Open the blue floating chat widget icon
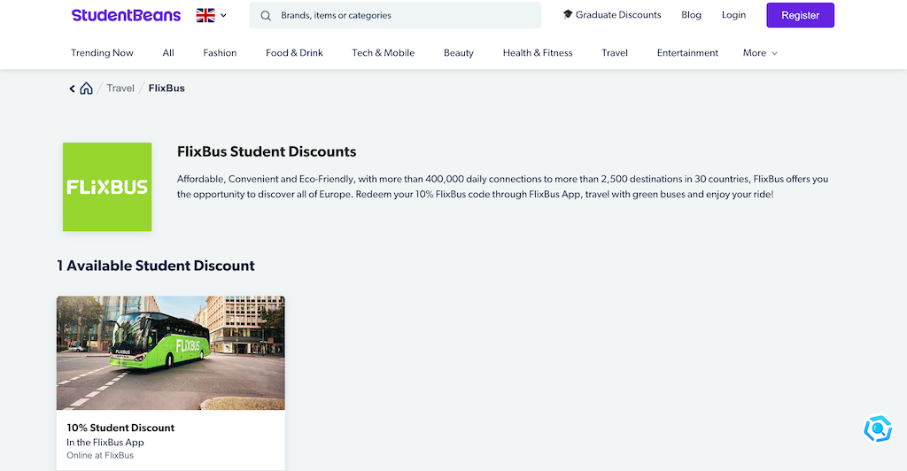This screenshot has height=471, width=907. (x=878, y=429)
